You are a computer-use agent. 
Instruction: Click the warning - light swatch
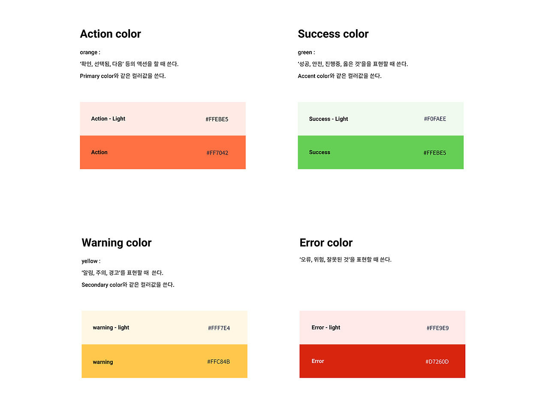click(164, 328)
